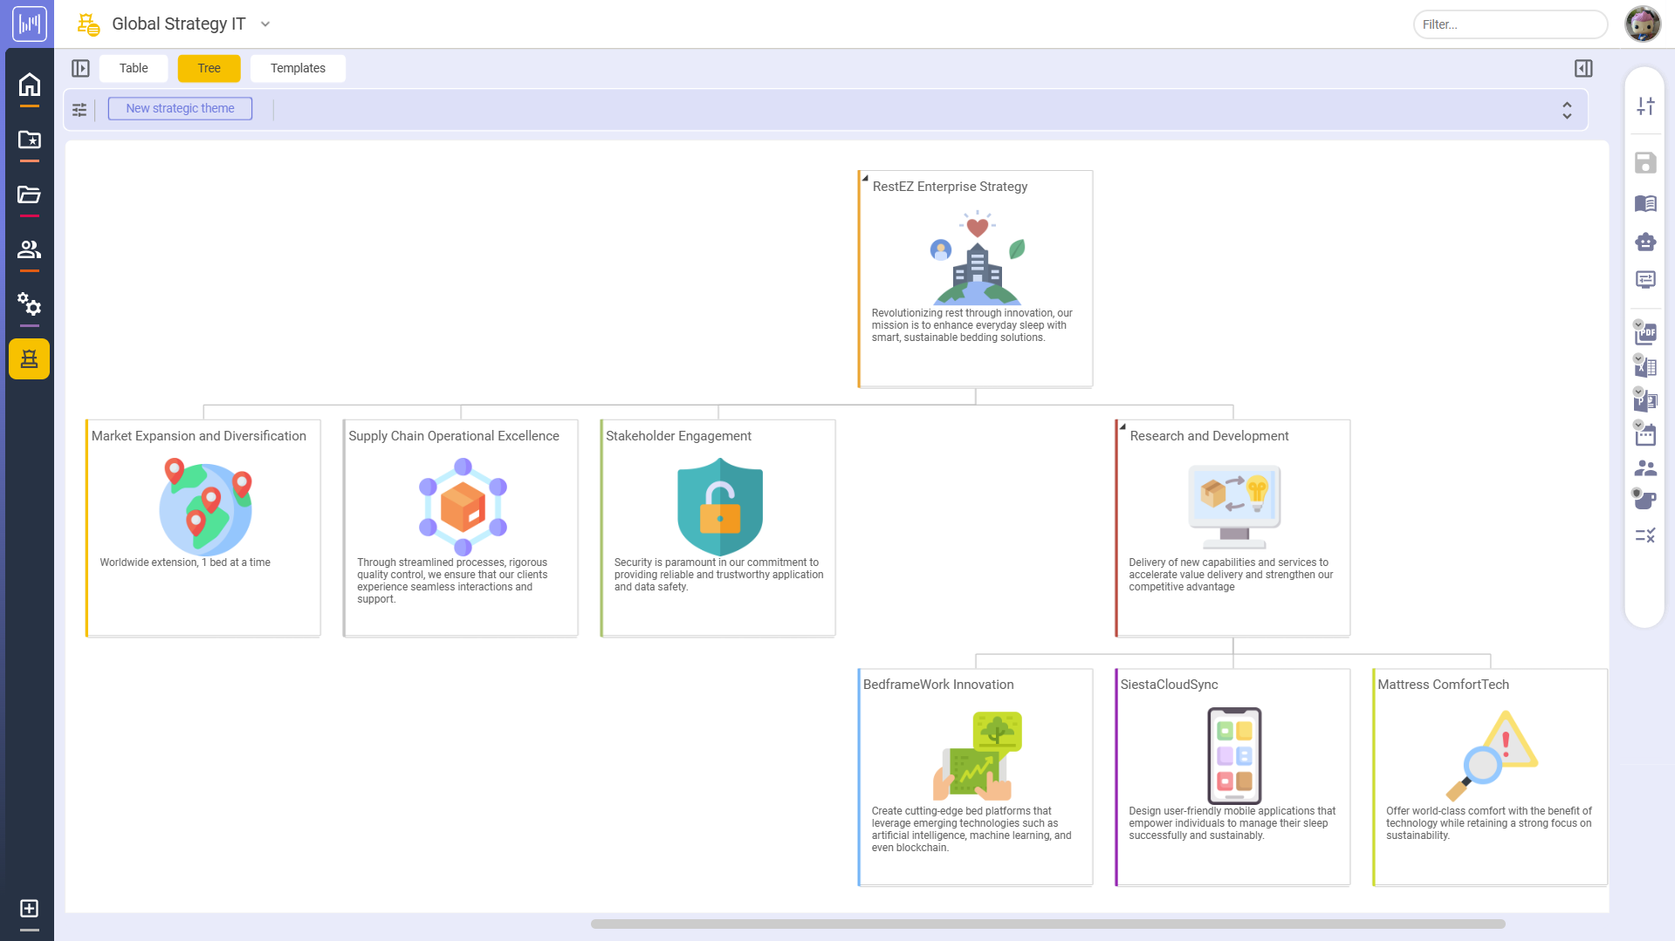
Task: Toggle the filter options sliders icon
Action: tap(79, 109)
